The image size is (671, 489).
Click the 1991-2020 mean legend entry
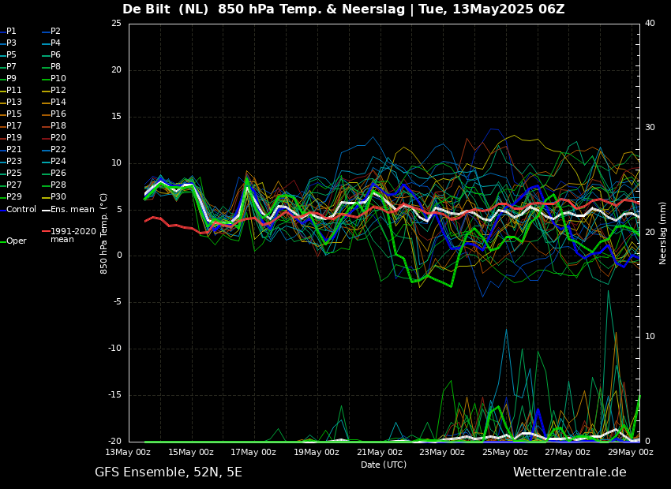click(73, 236)
